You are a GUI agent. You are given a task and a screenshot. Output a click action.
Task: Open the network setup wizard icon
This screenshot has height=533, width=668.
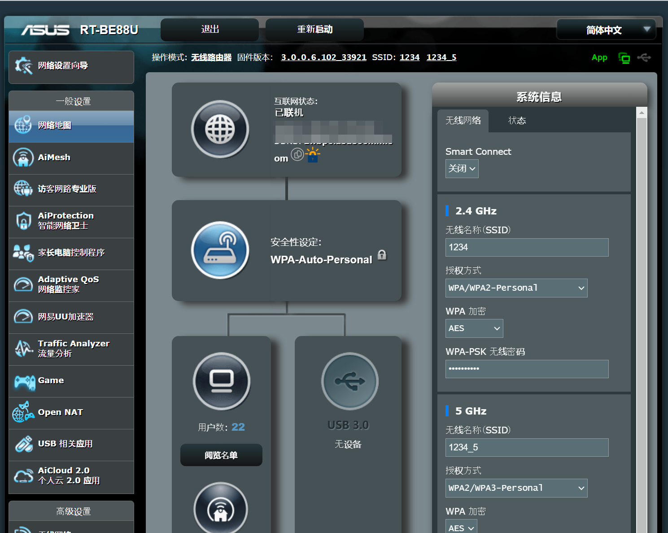[x=23, y=66]
